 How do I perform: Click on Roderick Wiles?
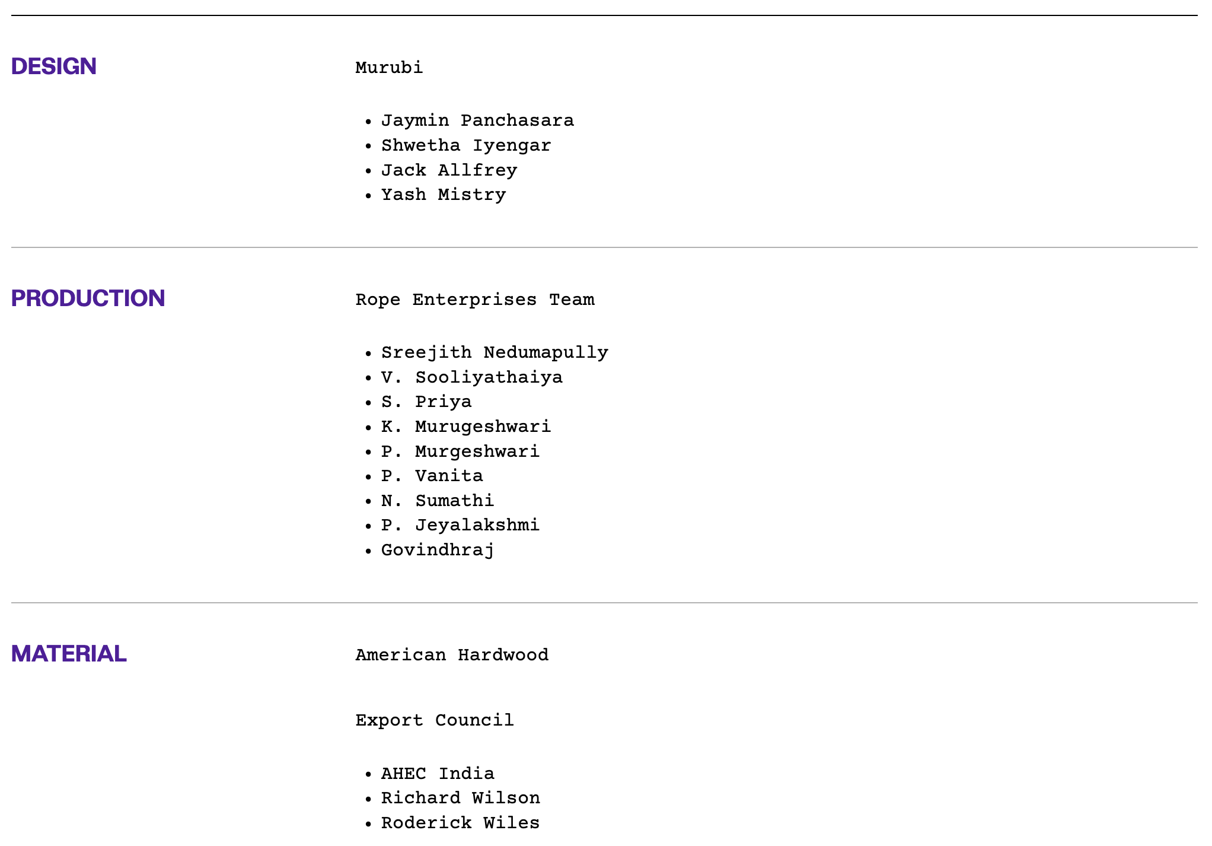(461, 823)
